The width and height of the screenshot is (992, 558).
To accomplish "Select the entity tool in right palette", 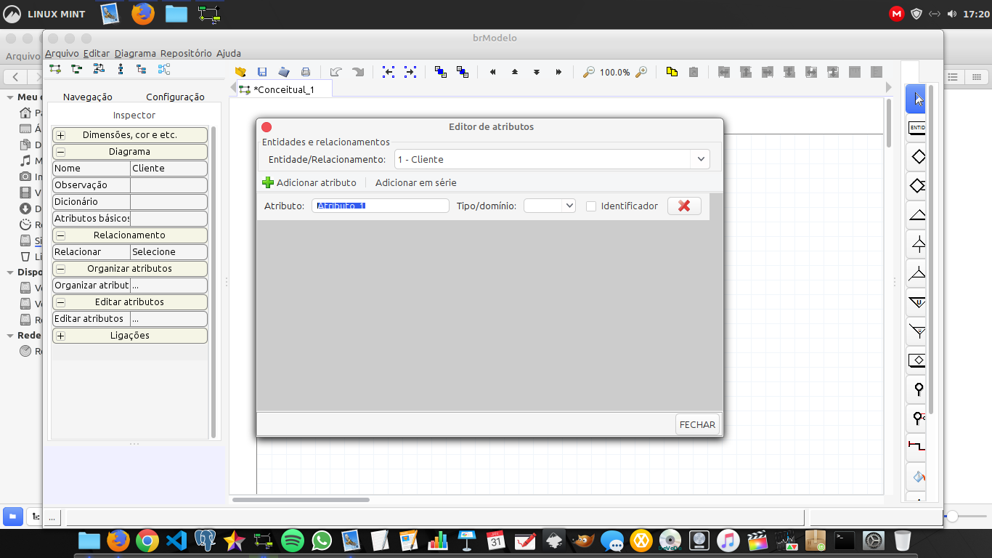I will point(917,128).
